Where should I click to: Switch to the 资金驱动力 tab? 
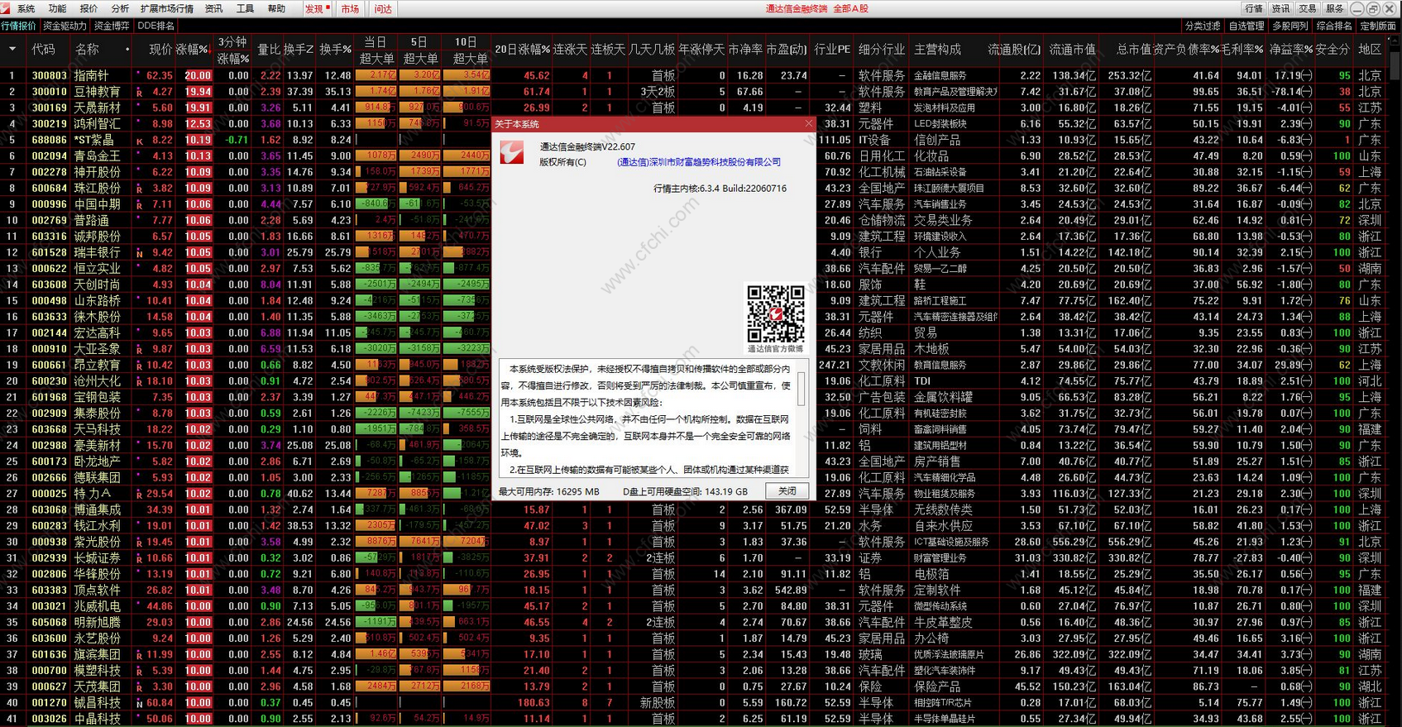click(x=64, y=26)
